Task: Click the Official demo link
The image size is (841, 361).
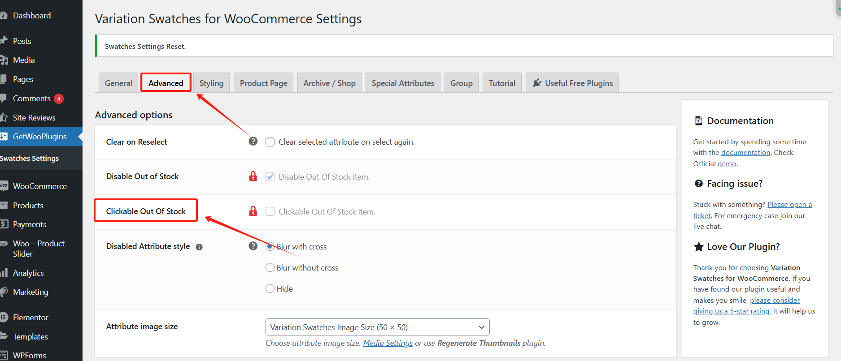Action: coord(727,164)
